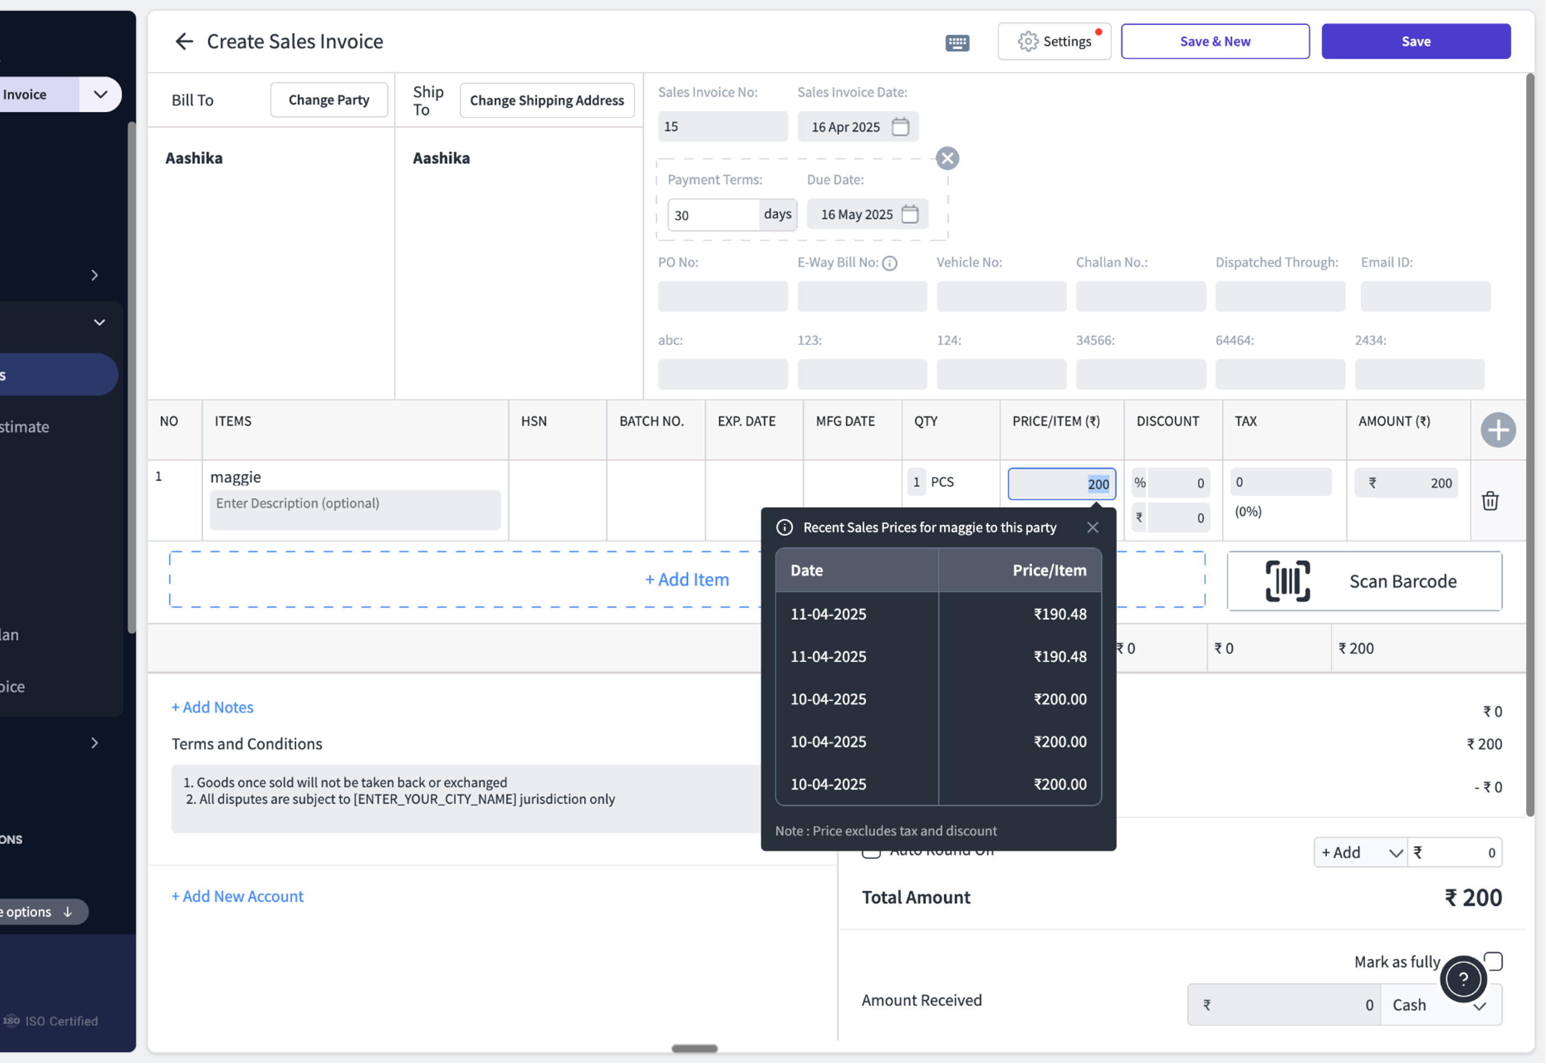Click the back arrow beside Create Sales Invoice
Image resolution: width=1546 pixels, height=1063 pixels.
click(x=184, y=42)
